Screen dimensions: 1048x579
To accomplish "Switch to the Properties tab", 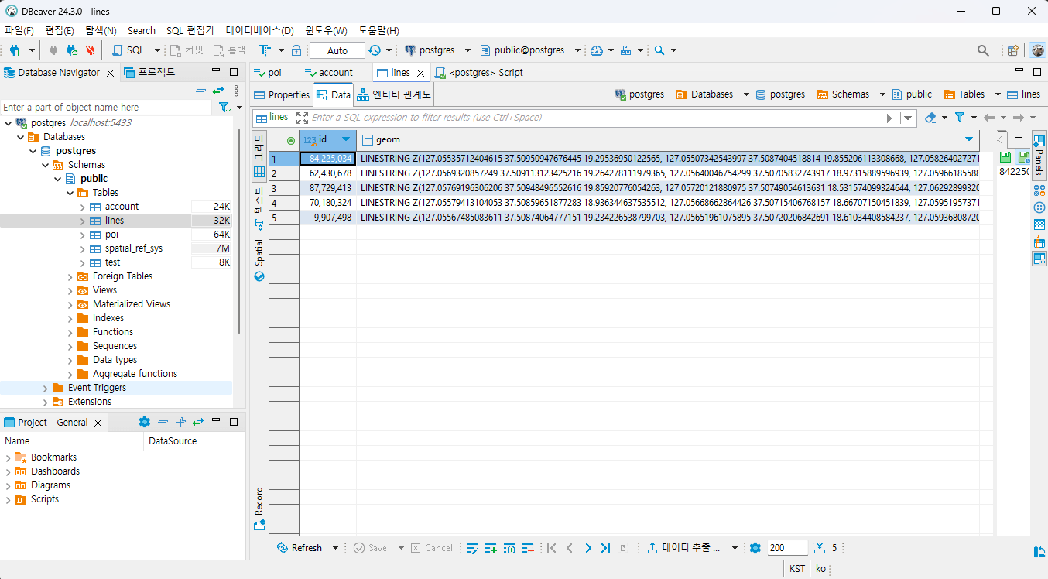I will [x=282, y=94].
